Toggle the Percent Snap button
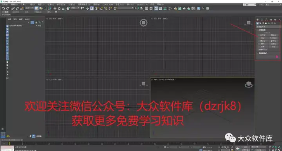 click(x=106, y=9)
